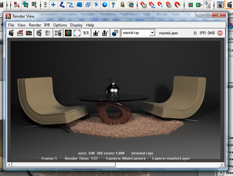Screen dimensions: 233x176
Task: Open Render View clapperboard icon in Maya toolbar
Action: coord(220,5)
